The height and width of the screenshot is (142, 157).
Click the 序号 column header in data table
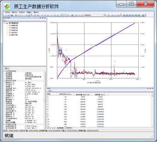click(x=49, y=94)
